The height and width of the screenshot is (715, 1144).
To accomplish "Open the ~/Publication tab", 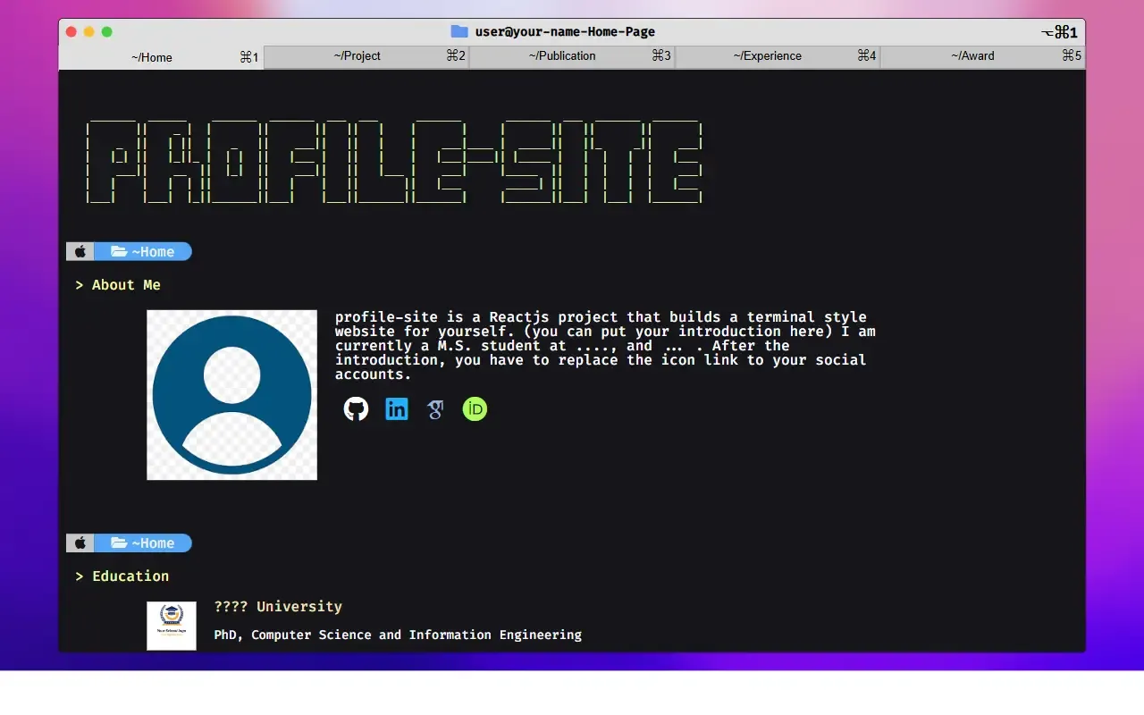I will coord(572,56).
